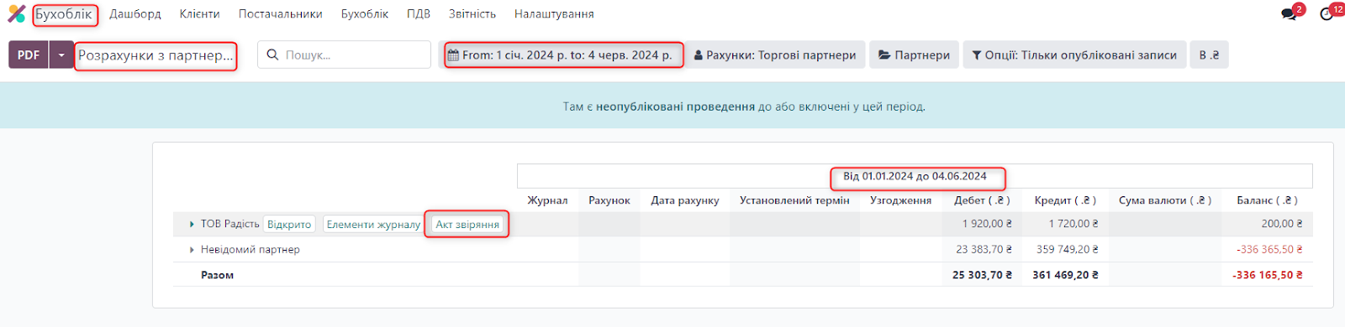Screen dimensions: 1345x327
Task: Focus the Пошук search field
Action: pyautogui.click(x=344, y=55)
